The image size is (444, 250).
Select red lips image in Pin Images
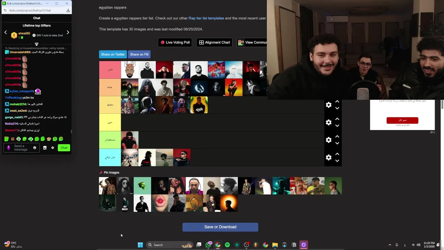tap(160, 203)
